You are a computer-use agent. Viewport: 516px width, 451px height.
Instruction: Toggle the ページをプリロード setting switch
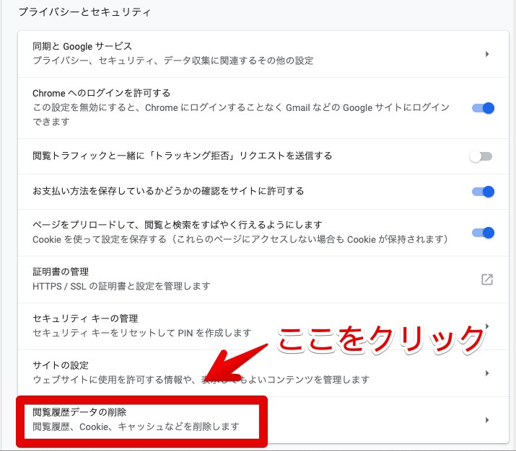click(482, 232)
